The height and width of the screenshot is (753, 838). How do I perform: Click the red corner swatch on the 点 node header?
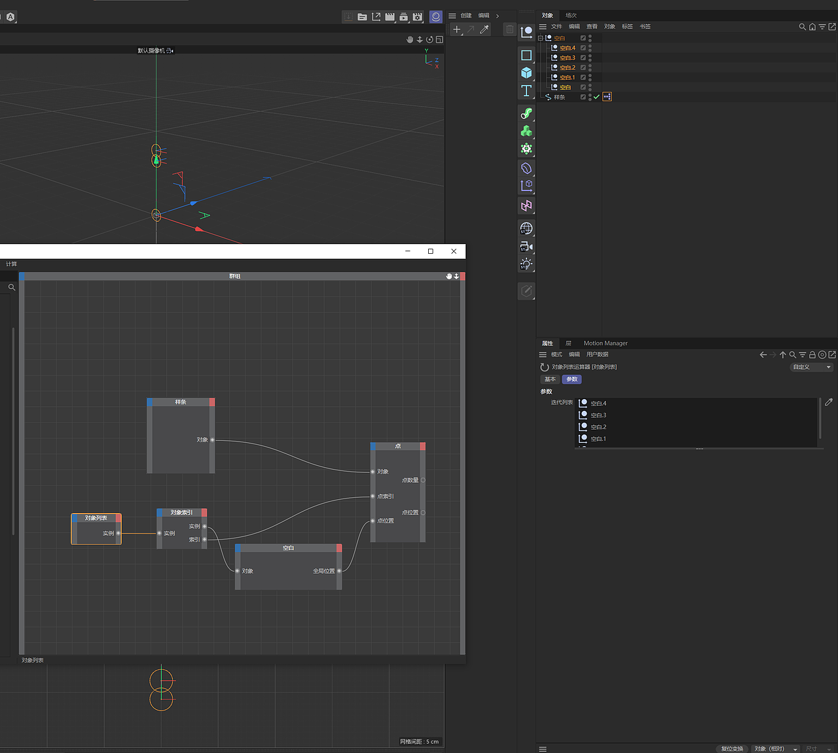click(x=422, y=446)
